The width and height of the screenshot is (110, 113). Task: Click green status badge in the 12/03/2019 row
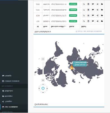tap(73, 15)
